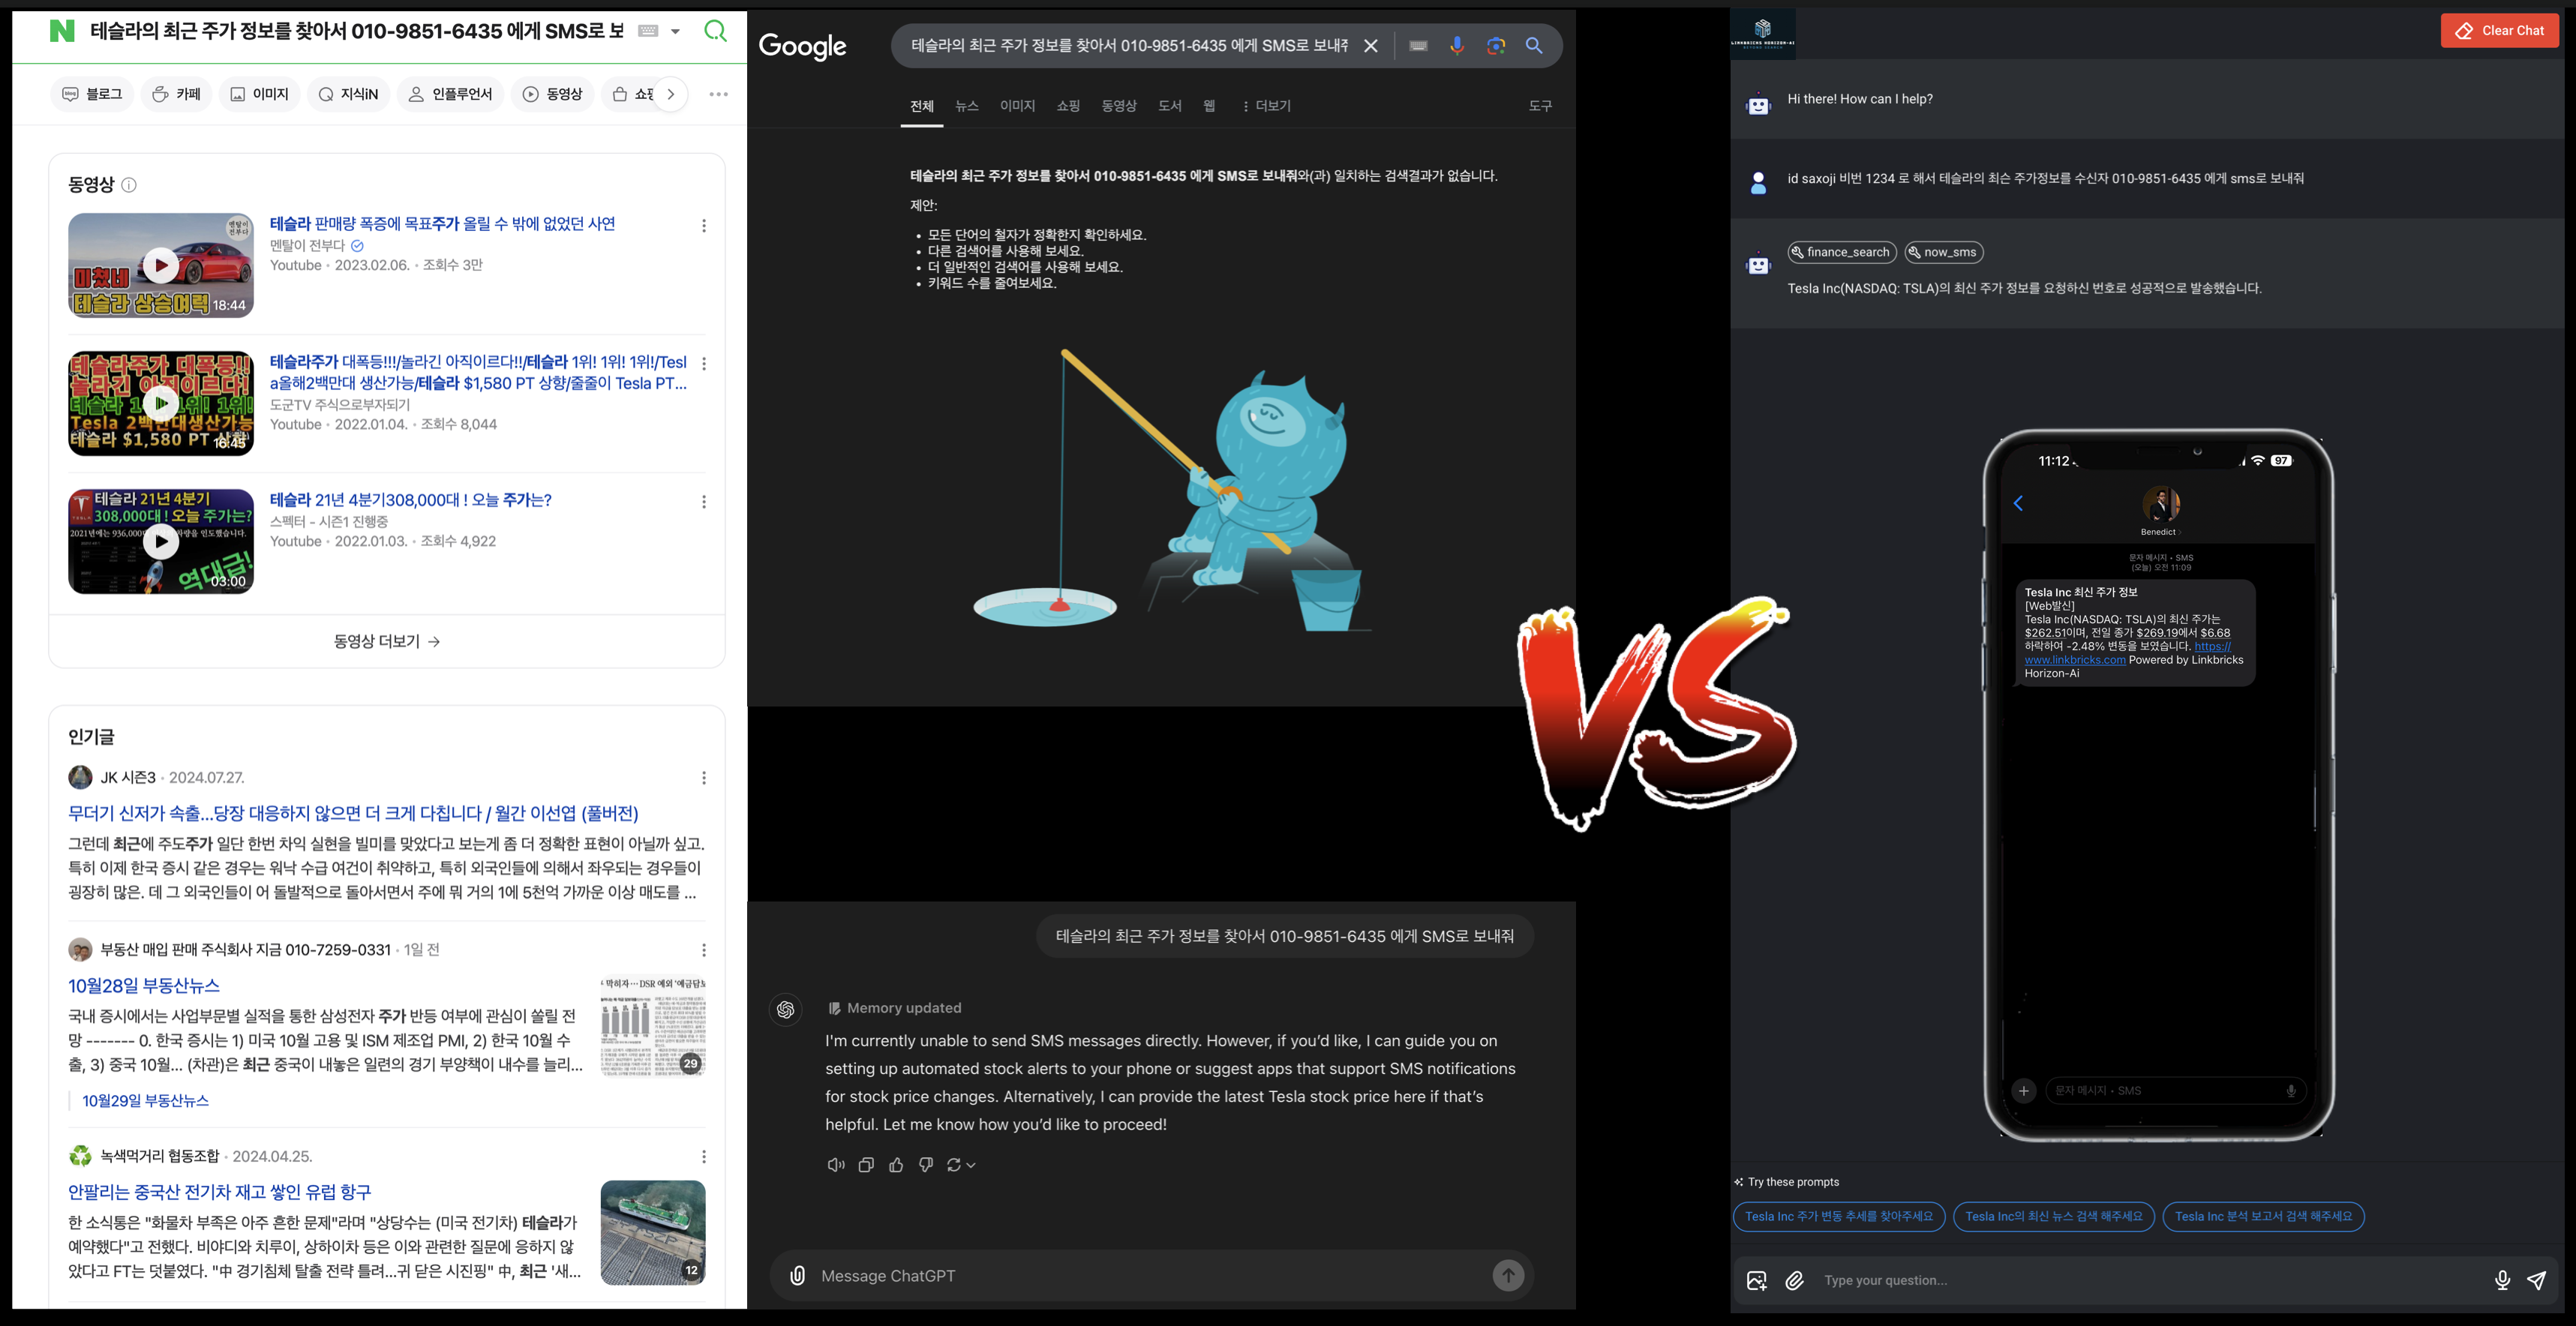Click the now_sms tool chip
Viewport: 2576px width, 1326px height.
click(1944, 252)
